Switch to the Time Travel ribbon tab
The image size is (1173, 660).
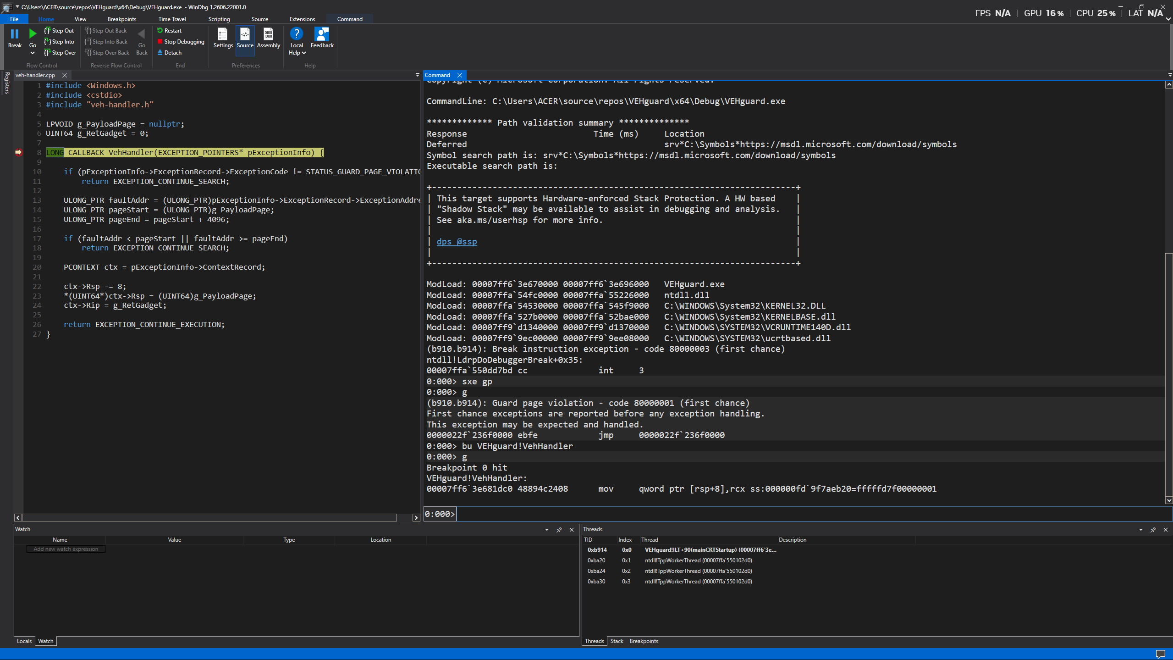click(x=172, y=19)
